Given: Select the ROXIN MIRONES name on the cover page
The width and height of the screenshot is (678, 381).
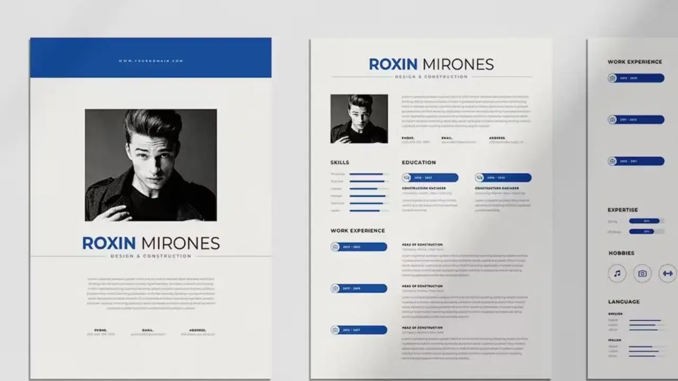Looking at the screenshot, I should pyautogui.click(x=151, y=243).
